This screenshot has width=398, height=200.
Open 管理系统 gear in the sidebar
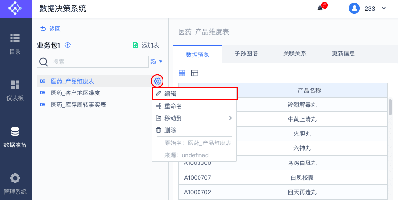(15, 183)
